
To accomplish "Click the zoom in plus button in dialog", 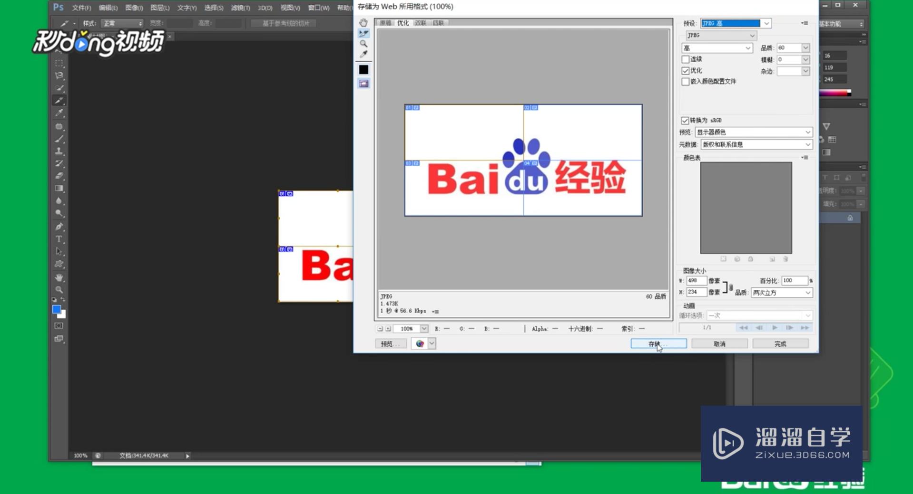I will point(388,329).
